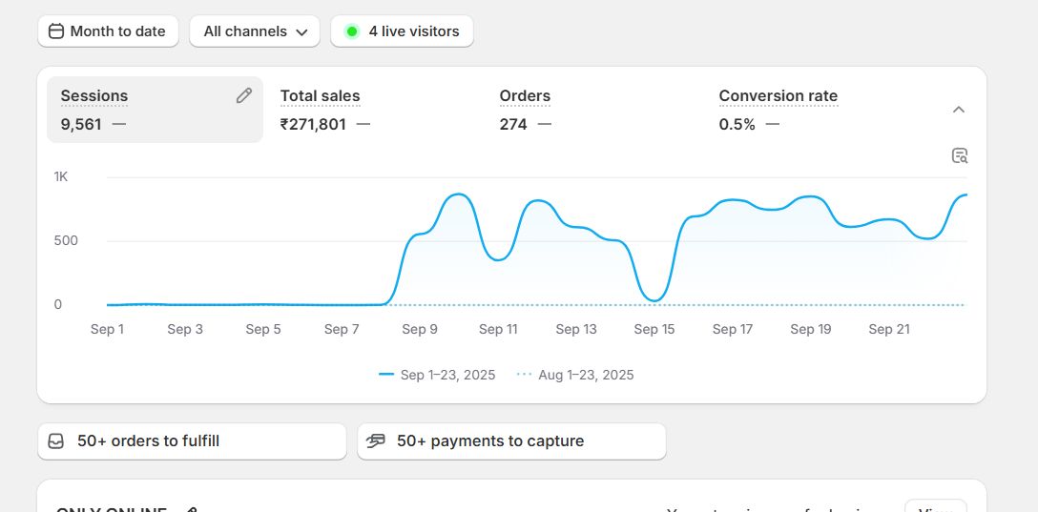This screenshot has height=512, width=1038.
Task: Click the green live visitors indicator dot
Action: [x=352, y=31]
